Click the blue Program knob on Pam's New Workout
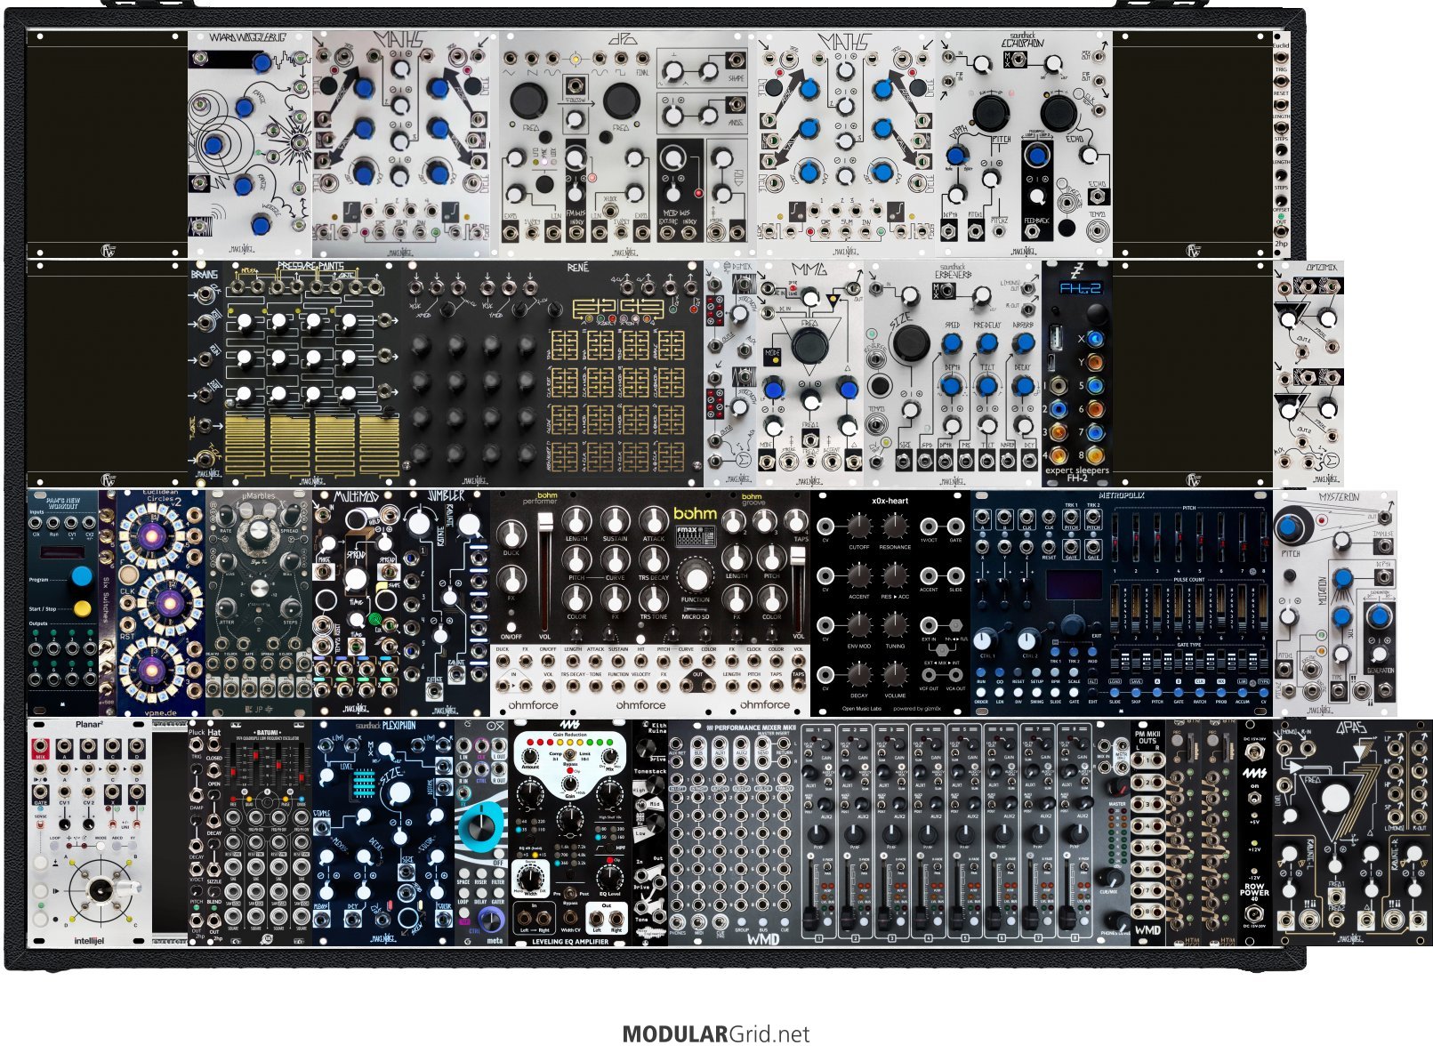 (82, 575)
